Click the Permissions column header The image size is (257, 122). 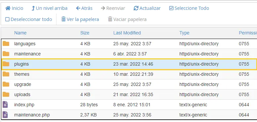(x=248, y=33)
